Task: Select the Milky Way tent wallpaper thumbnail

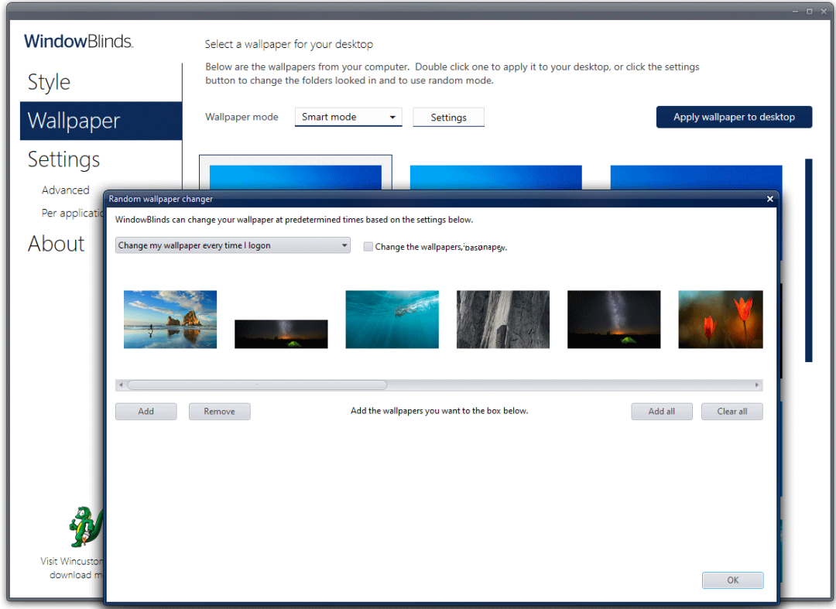Action: coord(614,319)
